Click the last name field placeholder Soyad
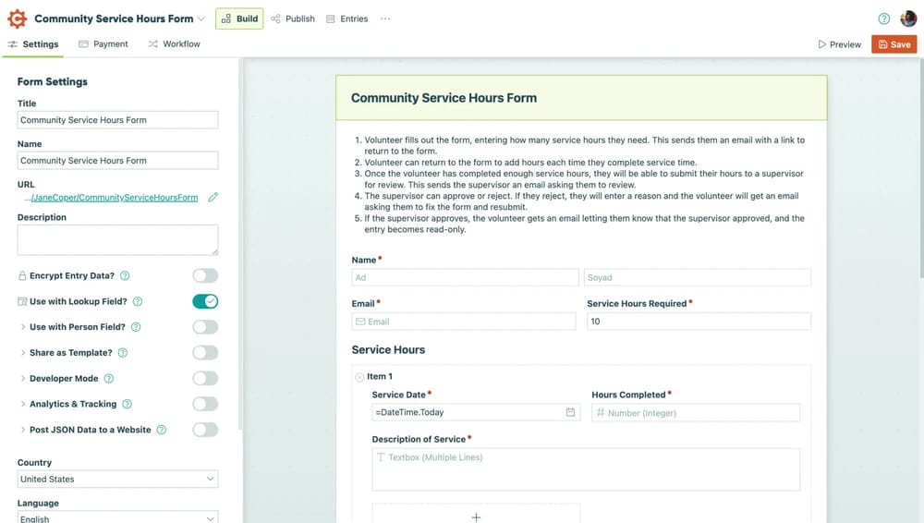 pyautogui.click(x=697, y=278)
